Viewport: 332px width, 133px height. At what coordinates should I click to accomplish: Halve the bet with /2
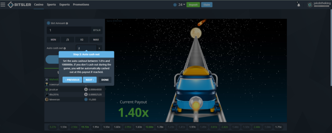(x=67, y=40)
